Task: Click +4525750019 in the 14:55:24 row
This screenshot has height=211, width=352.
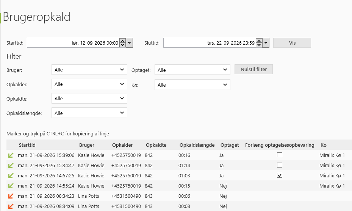Action: coord(126,186)
